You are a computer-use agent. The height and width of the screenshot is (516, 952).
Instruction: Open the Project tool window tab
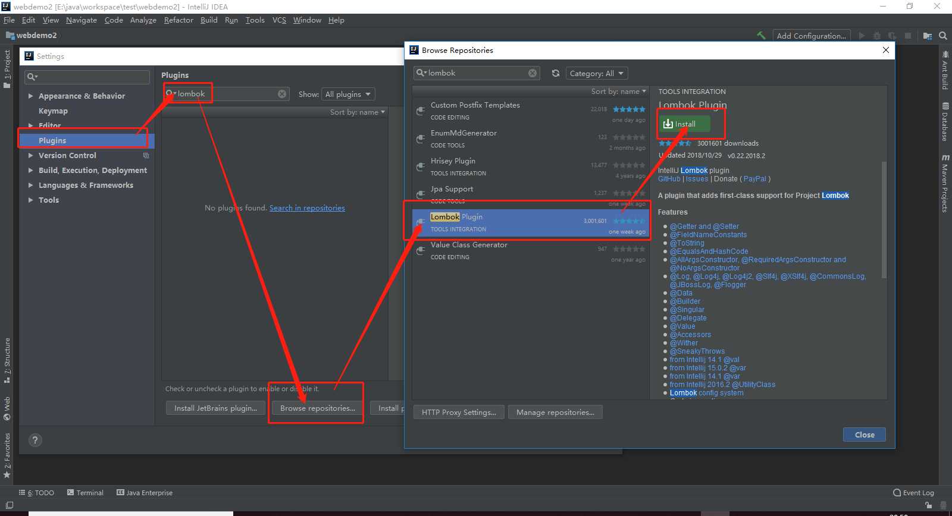pyautogui.click(x=7, y=68)
